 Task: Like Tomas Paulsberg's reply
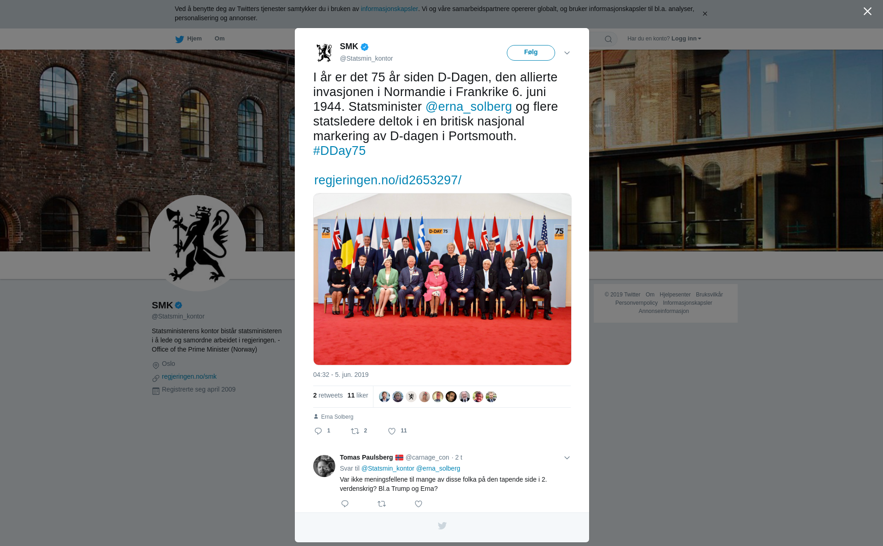(419, 504)
